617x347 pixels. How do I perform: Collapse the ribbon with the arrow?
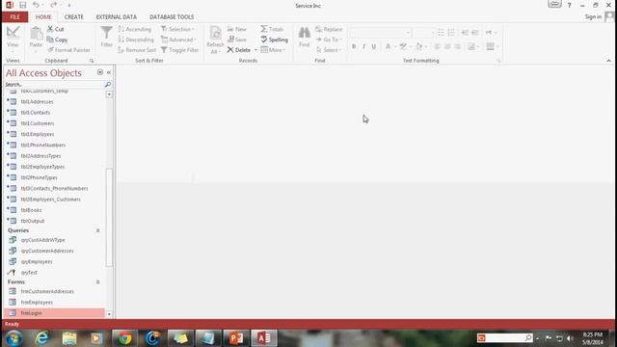(608, 61)
